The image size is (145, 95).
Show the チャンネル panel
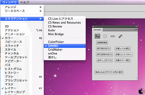point(22,53)
